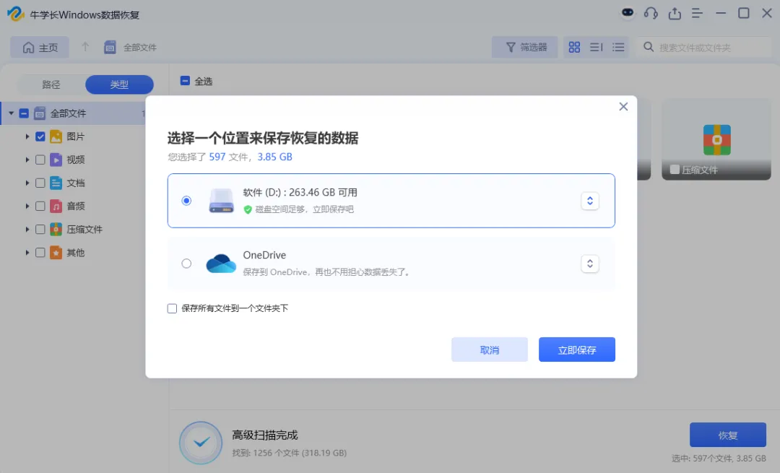Select the 软件 (D:) drive radio button

pyautogui.click(x=186, y=201)
